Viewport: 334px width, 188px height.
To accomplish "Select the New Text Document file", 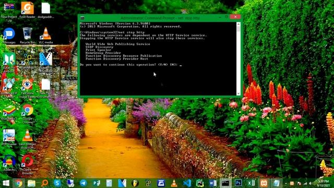I will coord(45,88).
